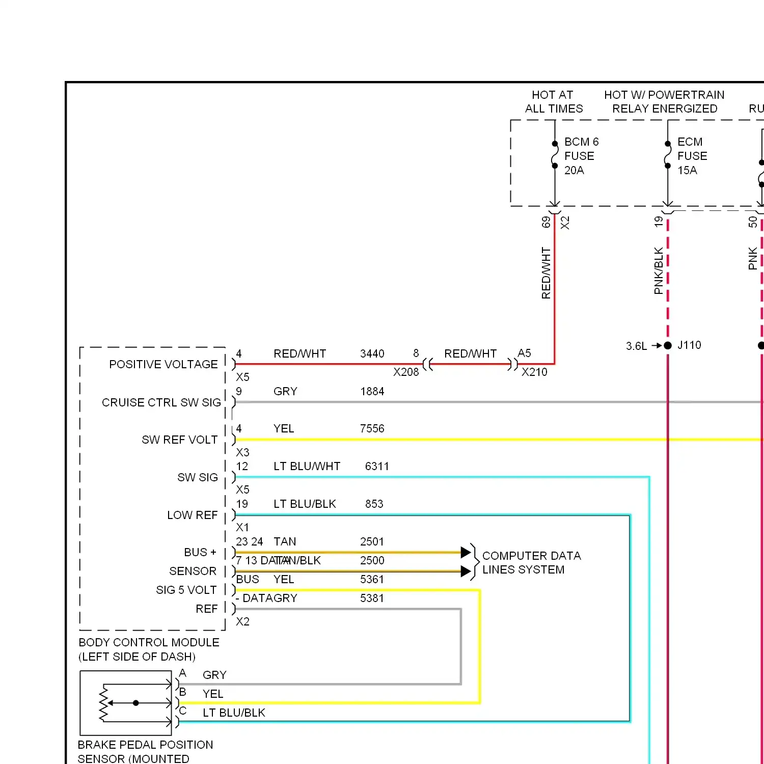Click the LT BLU/WHT wire color label

click(x=307, y=466)
